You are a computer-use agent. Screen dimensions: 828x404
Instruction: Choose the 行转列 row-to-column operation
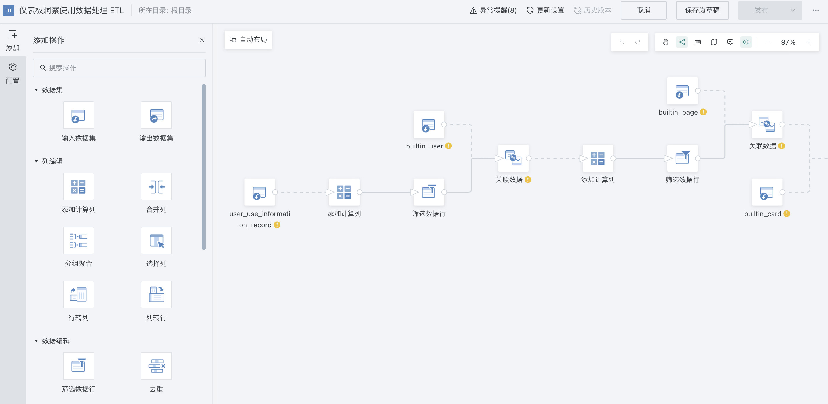click(78, 294)
